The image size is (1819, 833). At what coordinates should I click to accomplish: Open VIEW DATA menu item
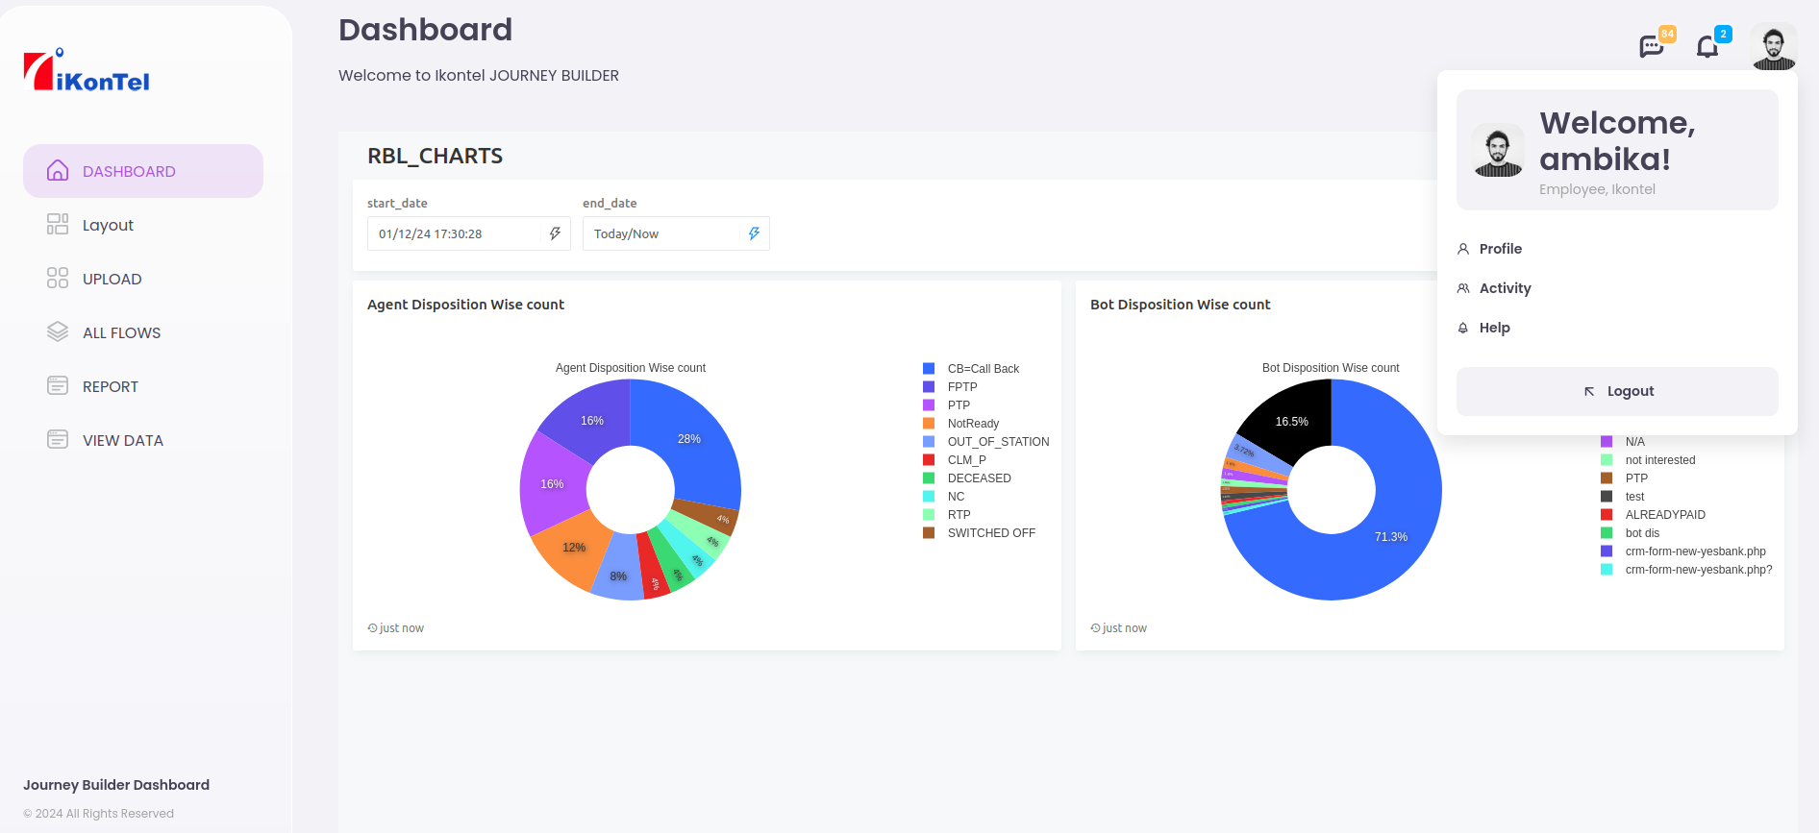[143, 440]
